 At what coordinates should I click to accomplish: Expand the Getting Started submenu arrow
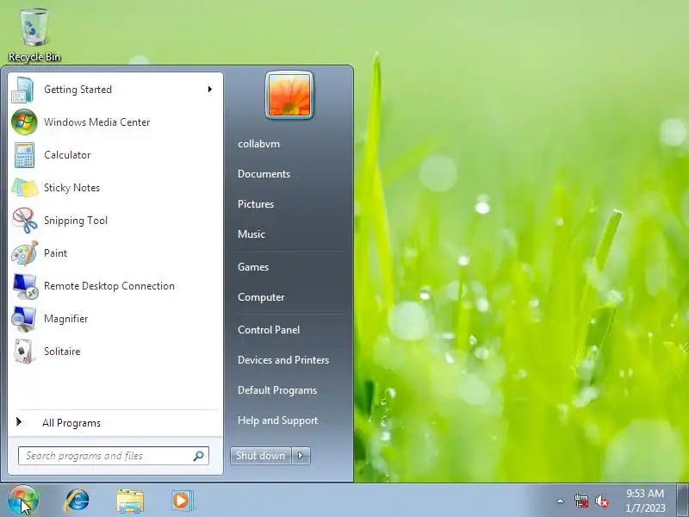(210, 90)
